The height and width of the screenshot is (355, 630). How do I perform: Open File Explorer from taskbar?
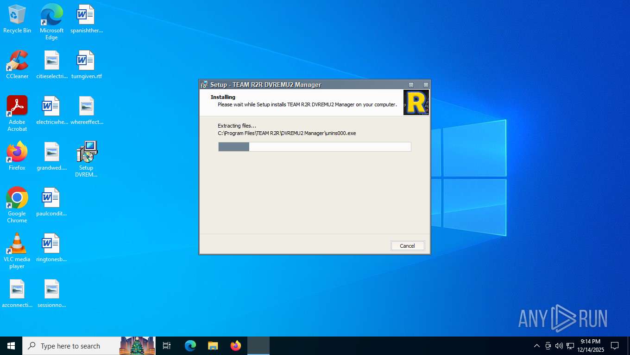[213, 346]
